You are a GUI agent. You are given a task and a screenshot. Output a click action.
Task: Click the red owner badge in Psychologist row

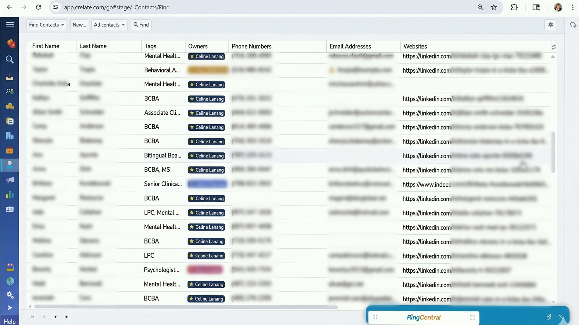pyautogui.click(x=205, y=270)
